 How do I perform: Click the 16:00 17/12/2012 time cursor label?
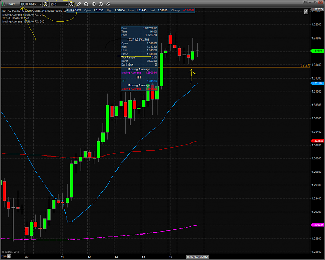[197, 257]
